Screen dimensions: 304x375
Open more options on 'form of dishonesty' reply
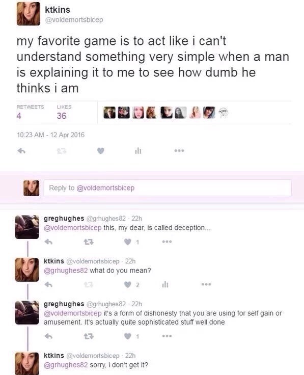click(x=167, y=336)
